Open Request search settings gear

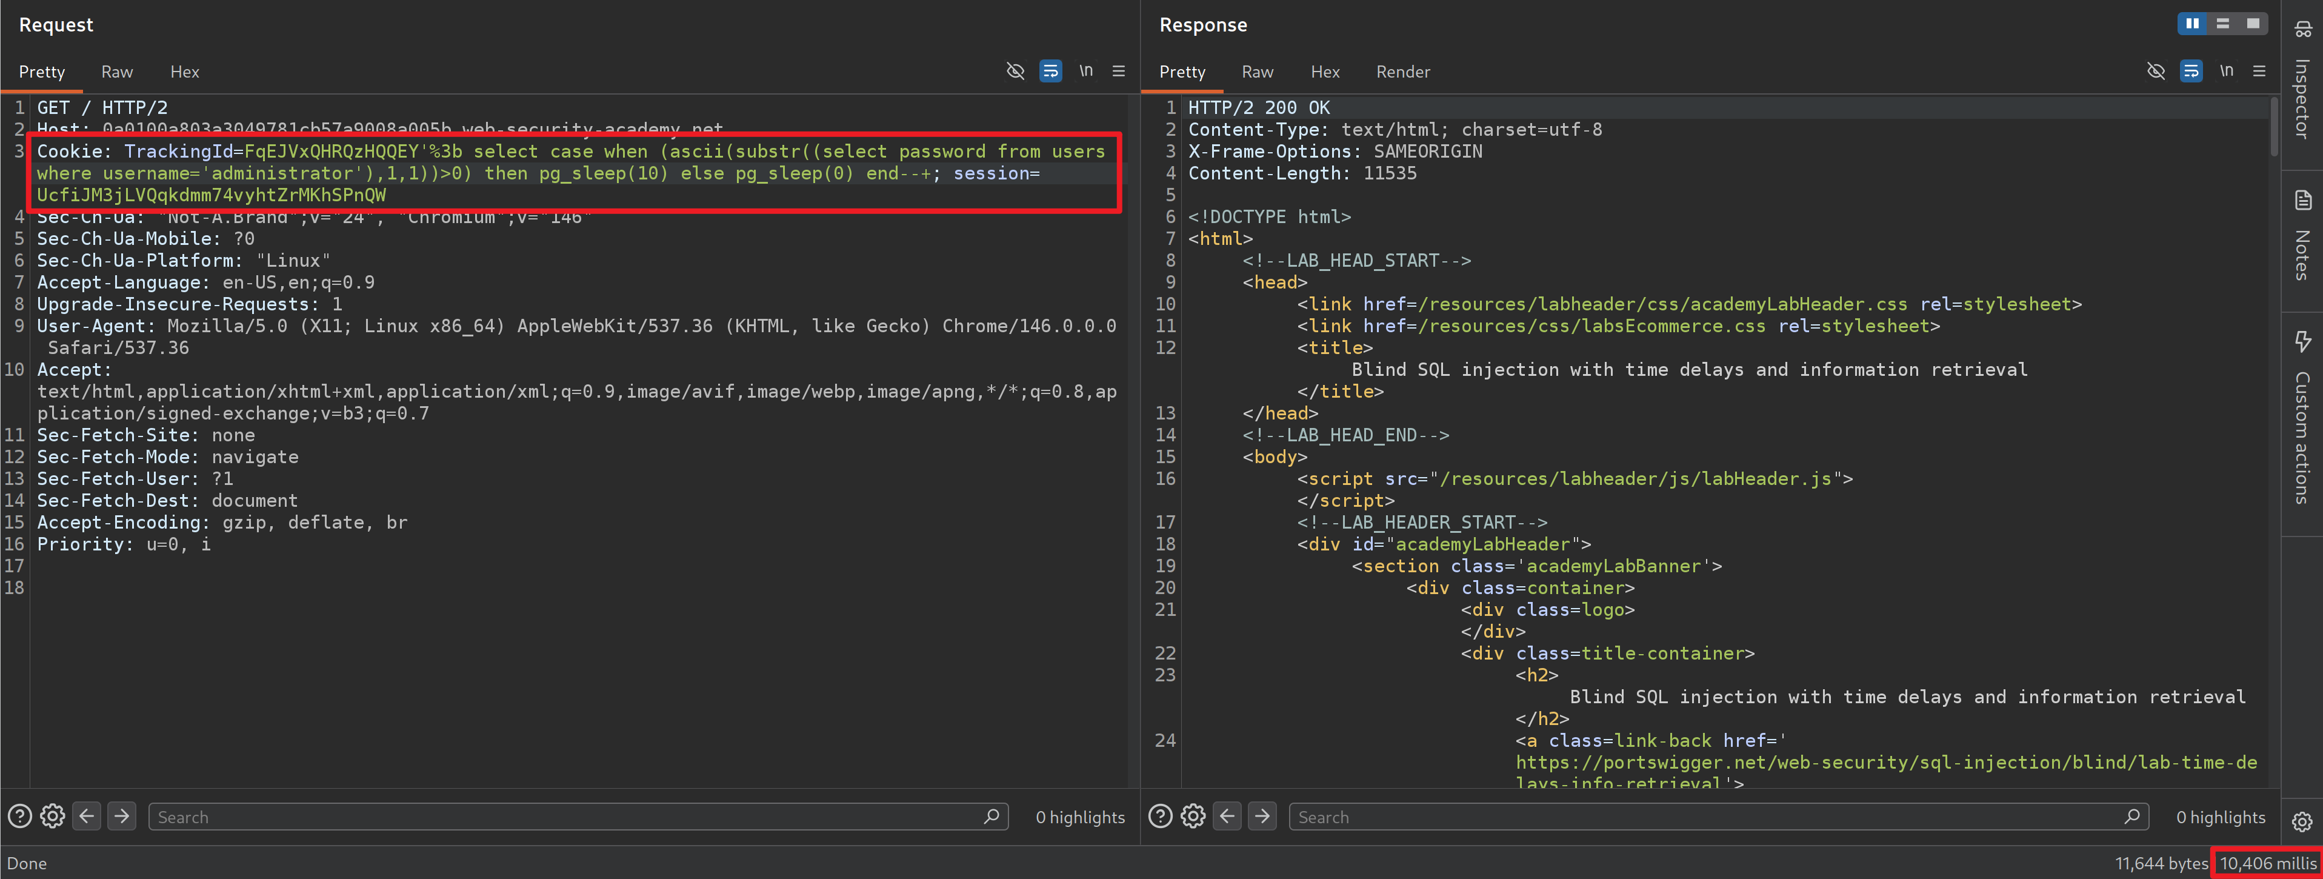(52, 816)
